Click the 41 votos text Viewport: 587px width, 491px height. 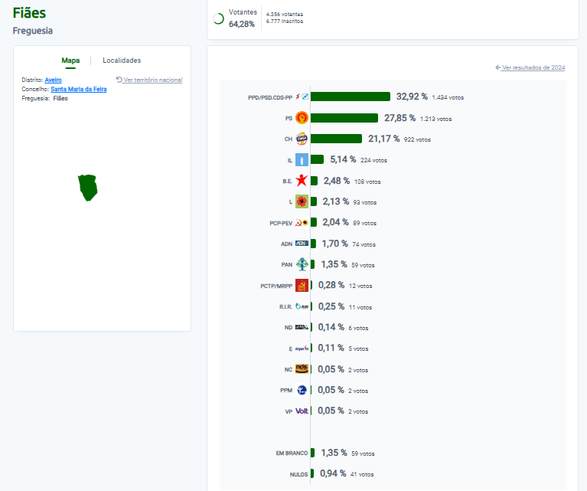click(362, 474)
